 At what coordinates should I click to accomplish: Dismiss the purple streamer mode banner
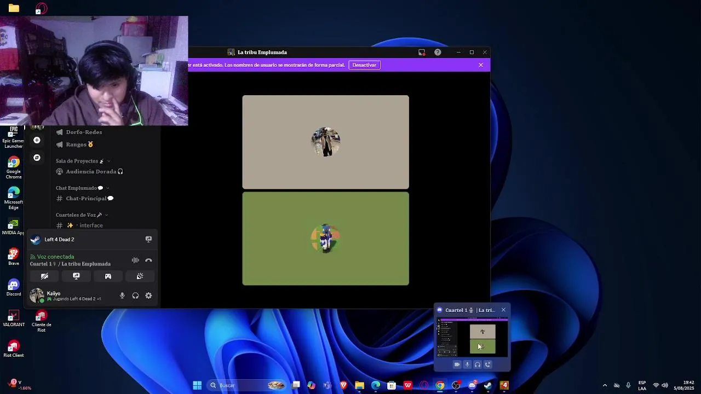click(x=481, y=65)
